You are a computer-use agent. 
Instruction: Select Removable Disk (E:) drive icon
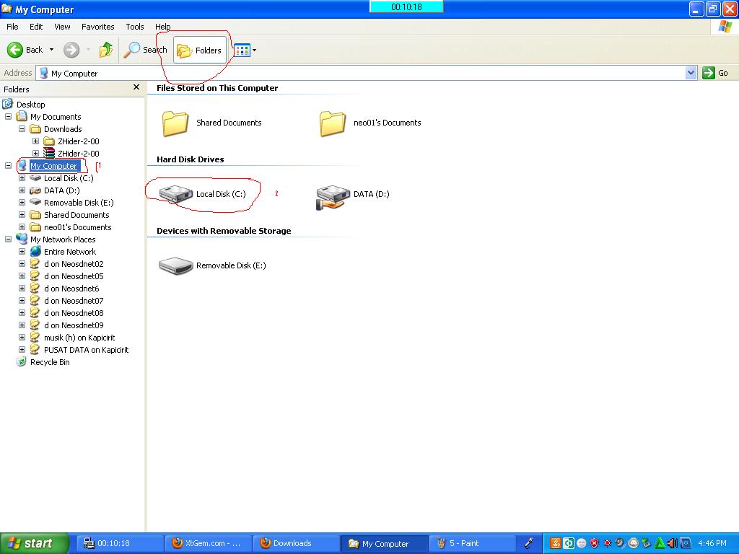tap(176, 265)
